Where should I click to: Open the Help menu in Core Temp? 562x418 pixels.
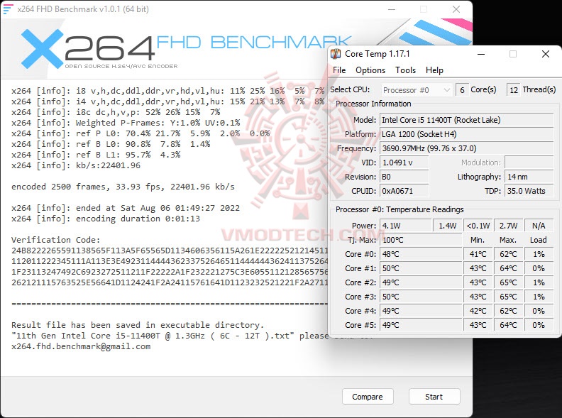[x=434, y=70]
